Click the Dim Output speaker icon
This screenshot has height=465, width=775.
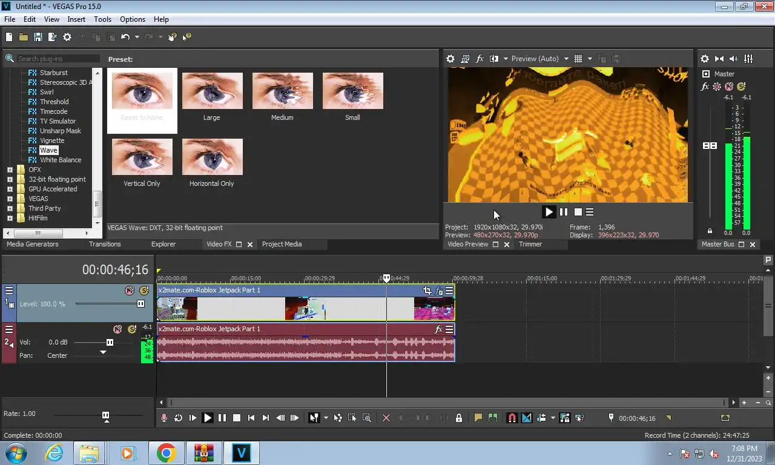(x=734, y=59)
